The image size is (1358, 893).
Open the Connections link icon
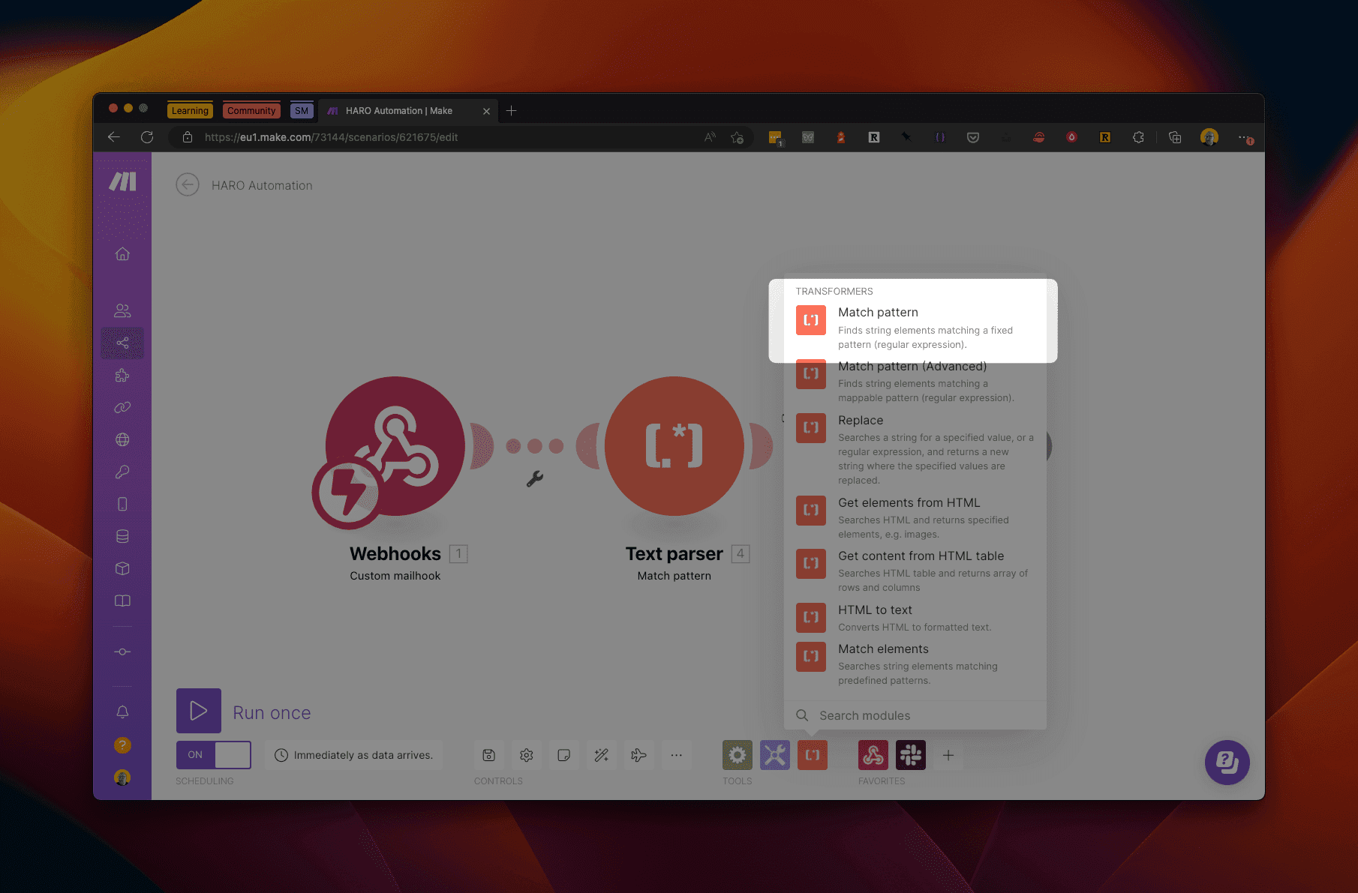point(122,408)
